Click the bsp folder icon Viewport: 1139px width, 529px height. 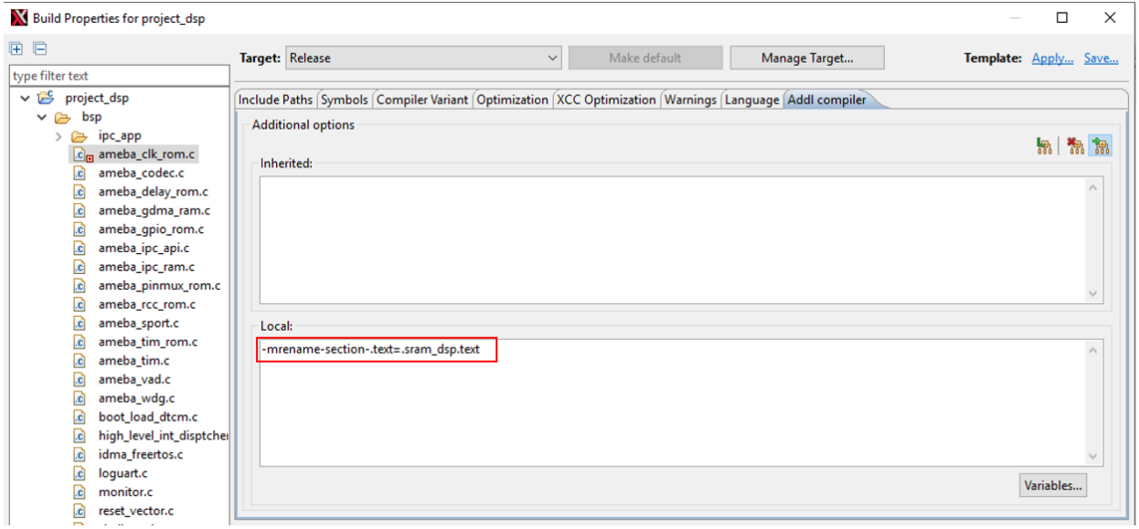pyautogui.click(x=63, y=118)
